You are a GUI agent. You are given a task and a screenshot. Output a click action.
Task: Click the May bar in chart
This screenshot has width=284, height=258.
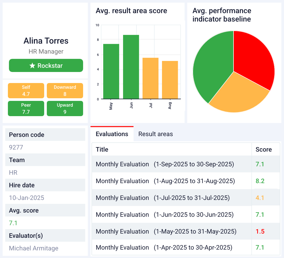tap(111, 71)
